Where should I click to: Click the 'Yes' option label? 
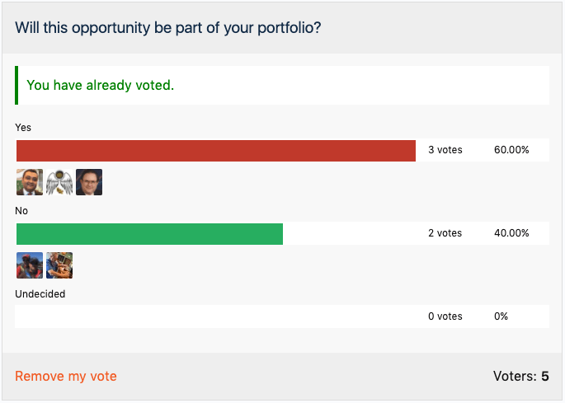pyautogui.click(x=23, y=128)
